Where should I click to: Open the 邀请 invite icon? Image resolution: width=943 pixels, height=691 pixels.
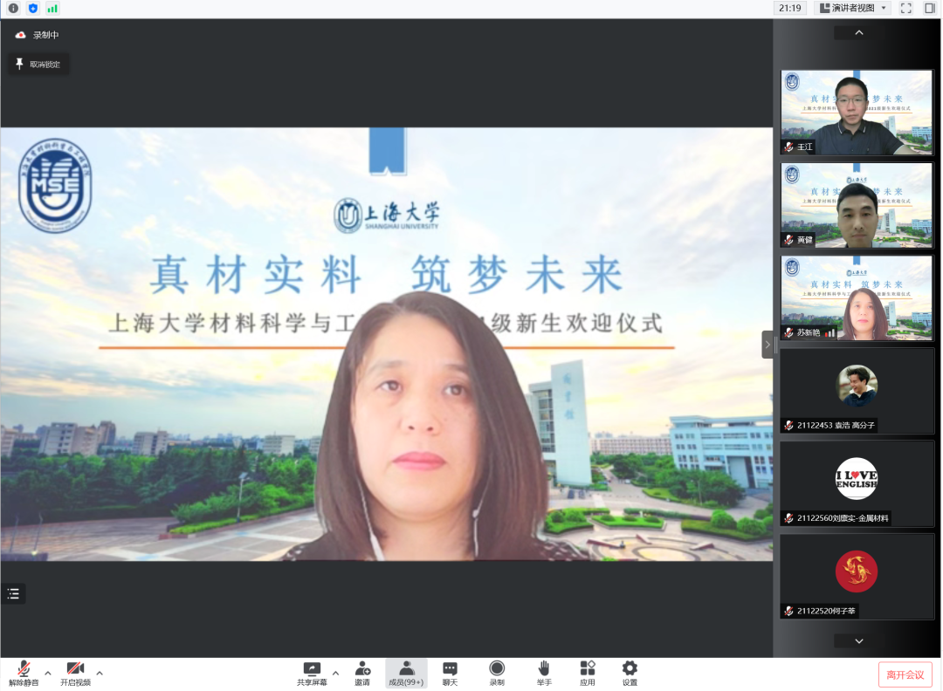[x=362, y=673]
